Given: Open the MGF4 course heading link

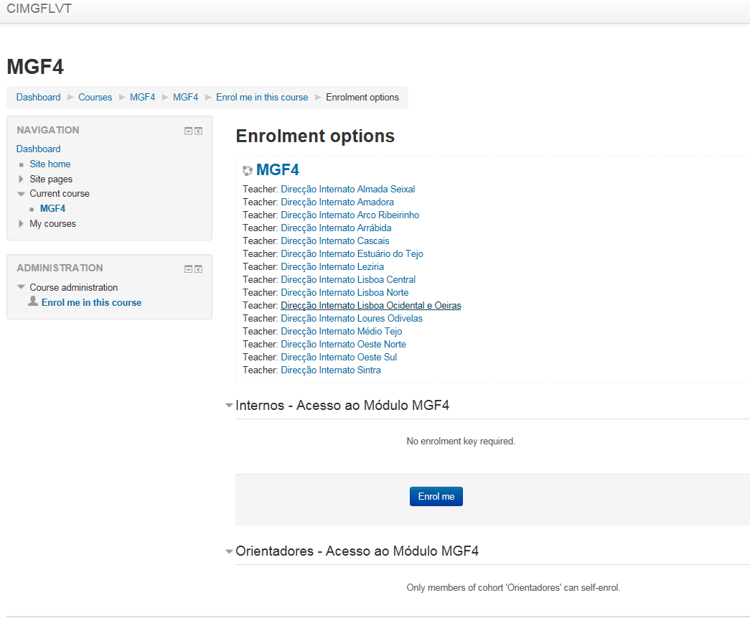Looking at the screenshot, I should [x=277, y=170].
